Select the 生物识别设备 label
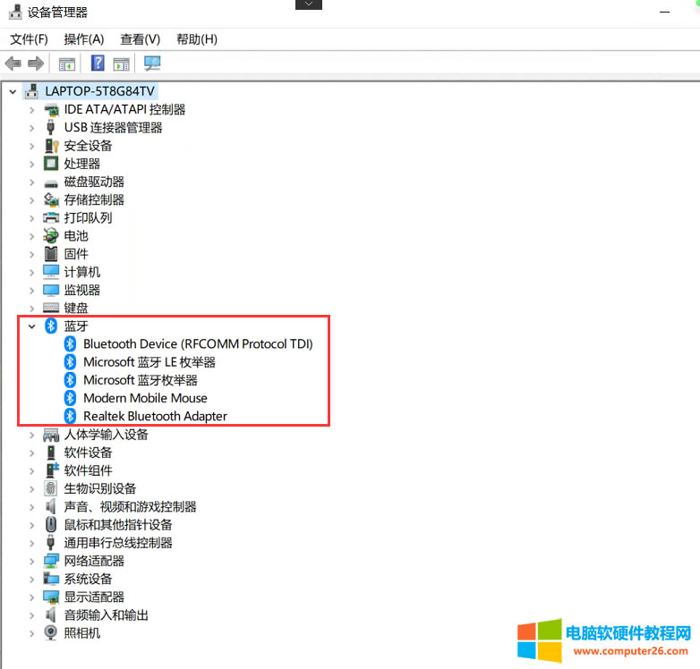This screenshot has height=669, width=700. [x=100, y=488]
